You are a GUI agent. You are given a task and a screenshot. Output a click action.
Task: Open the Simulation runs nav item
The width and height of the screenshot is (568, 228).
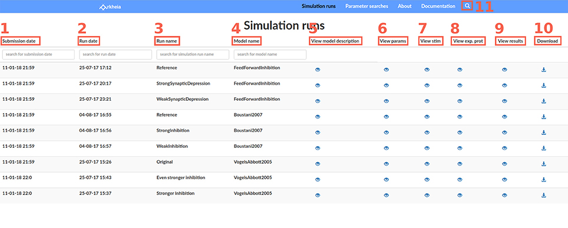pyautogui.click(x=319, y=6)
